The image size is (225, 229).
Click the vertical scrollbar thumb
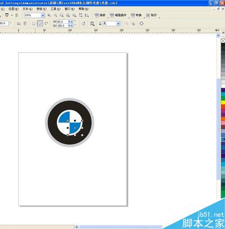[x=218, y=129]
